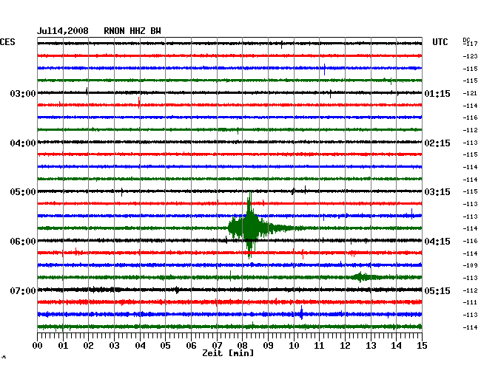Image resolution: width=481 pixels, height=365 pixels.
Task: Click the 02:15 UTC time label
Action: [x=437, y=143]
